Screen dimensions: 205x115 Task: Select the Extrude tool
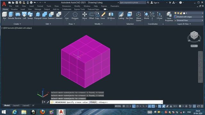coord(11,16)
